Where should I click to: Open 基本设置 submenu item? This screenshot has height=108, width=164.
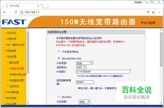click(14, 62)
